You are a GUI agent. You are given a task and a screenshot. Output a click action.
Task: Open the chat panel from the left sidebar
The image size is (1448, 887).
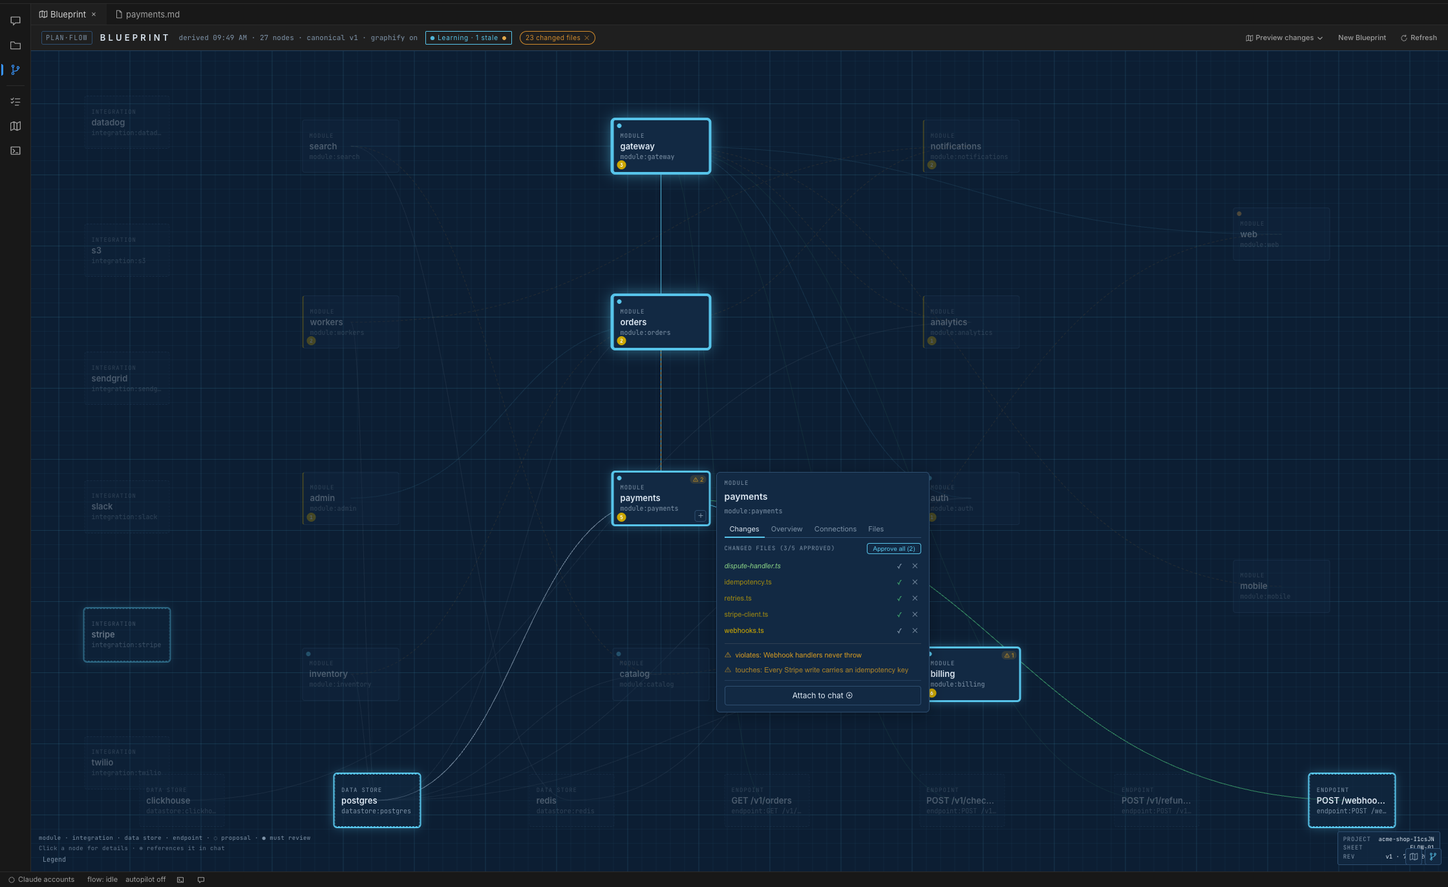click(x=16, y=21)
